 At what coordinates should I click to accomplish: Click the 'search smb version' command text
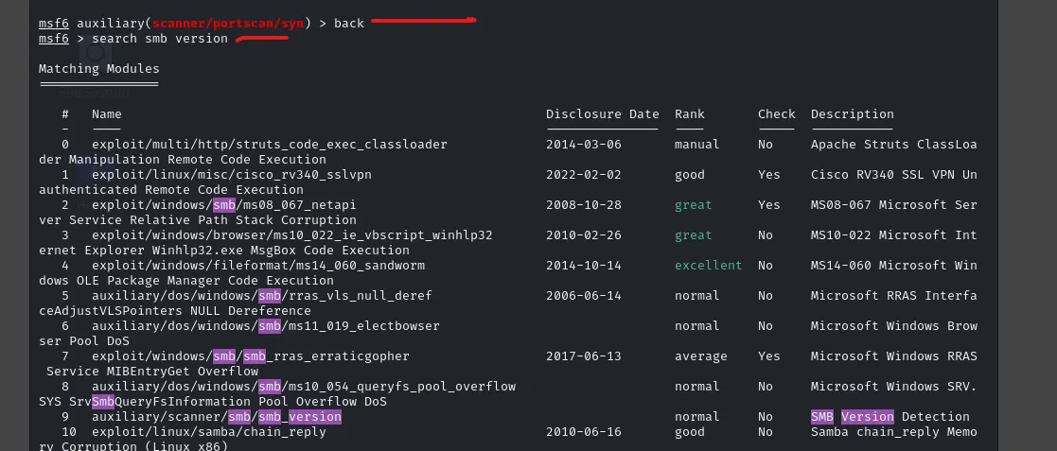click(160, 39)
